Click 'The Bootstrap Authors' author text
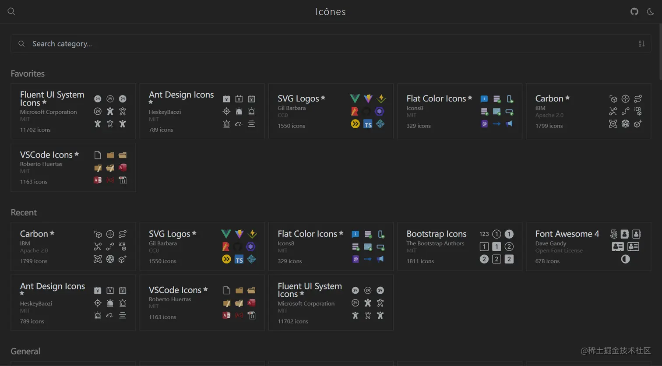This screenshot has height=366, width=662. 435,243
